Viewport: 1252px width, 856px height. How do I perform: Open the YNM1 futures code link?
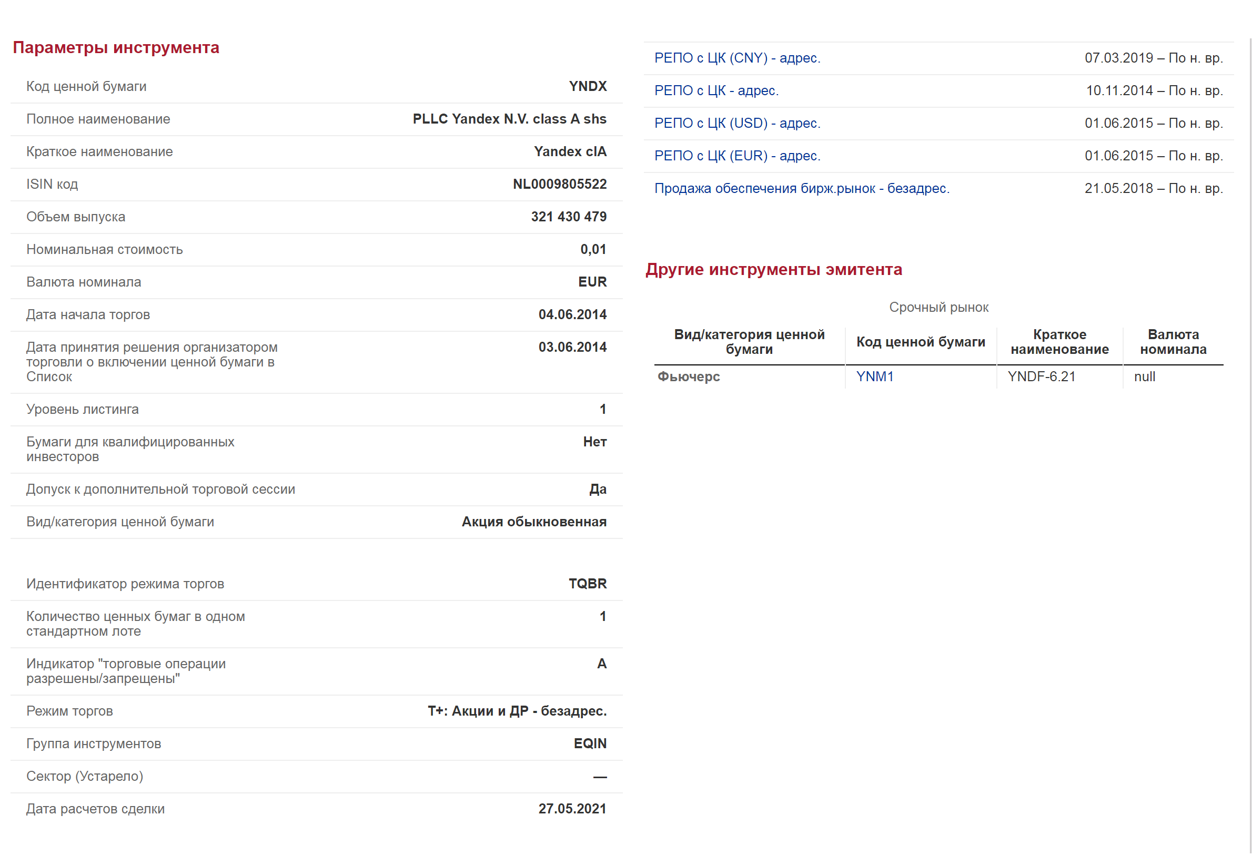click(875, 376)
